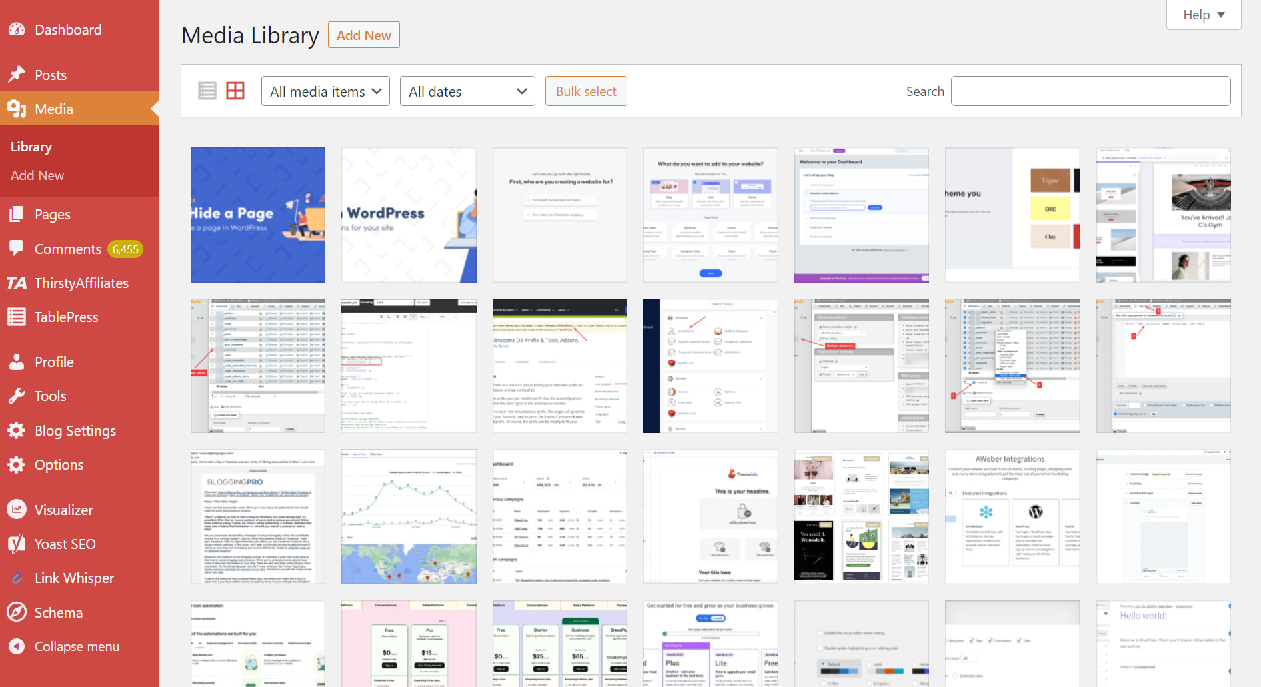This screenshot has height=687, width=1261.
Task: Select the This is your headline thumbnail
Action: (x=710, y=516)
